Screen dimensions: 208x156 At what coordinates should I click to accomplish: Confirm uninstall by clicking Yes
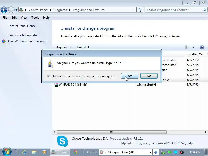tap(129, 76)
